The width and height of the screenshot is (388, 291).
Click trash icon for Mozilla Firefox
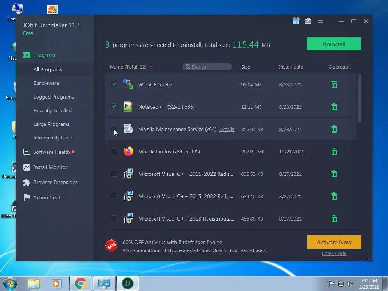coord(334,152)
